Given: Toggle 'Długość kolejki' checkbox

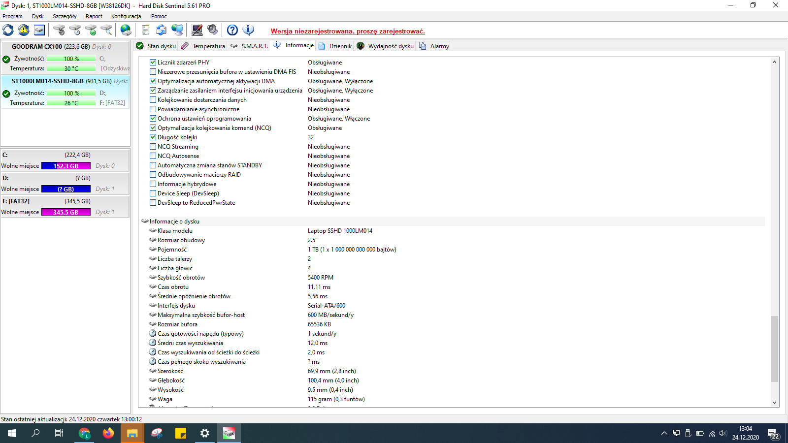Looking at the screenshot, I should 153,137.
